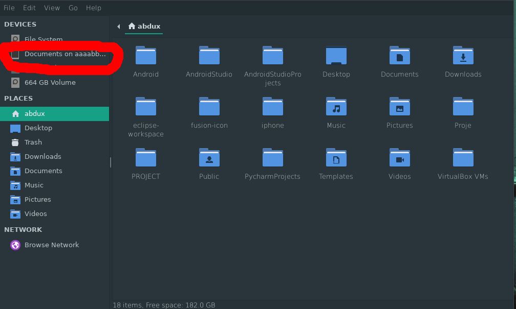Select the AndroidStudio folder icon
The height and width of the screenshot is (309, 516).
[209, 55]
